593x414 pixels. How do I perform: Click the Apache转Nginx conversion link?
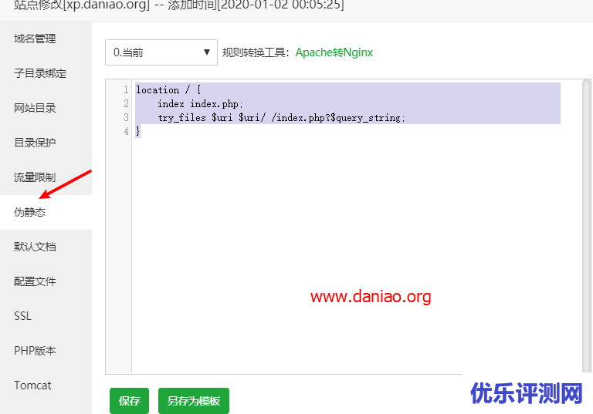[x=334, y=52]
